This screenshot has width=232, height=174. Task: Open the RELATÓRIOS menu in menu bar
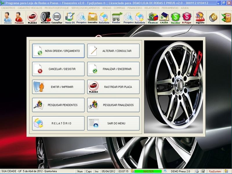[x=152, y=8]
